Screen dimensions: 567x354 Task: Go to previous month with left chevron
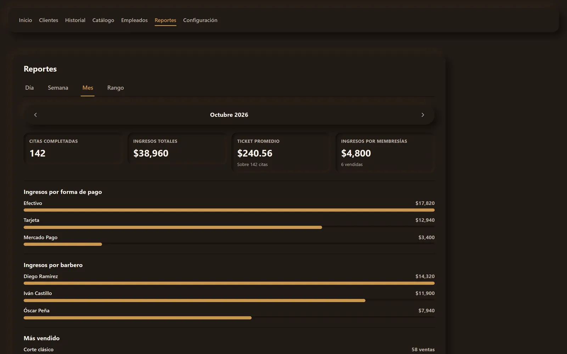point(35,115)
